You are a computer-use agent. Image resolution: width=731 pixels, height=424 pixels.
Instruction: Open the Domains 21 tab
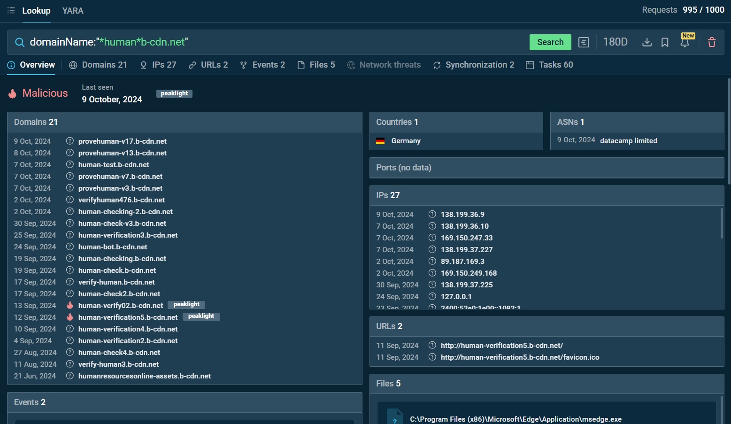tap(98, 65)
